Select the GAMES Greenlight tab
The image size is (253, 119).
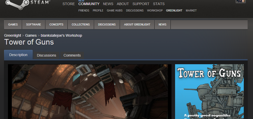pyautogui.click(x=13, y=24)
